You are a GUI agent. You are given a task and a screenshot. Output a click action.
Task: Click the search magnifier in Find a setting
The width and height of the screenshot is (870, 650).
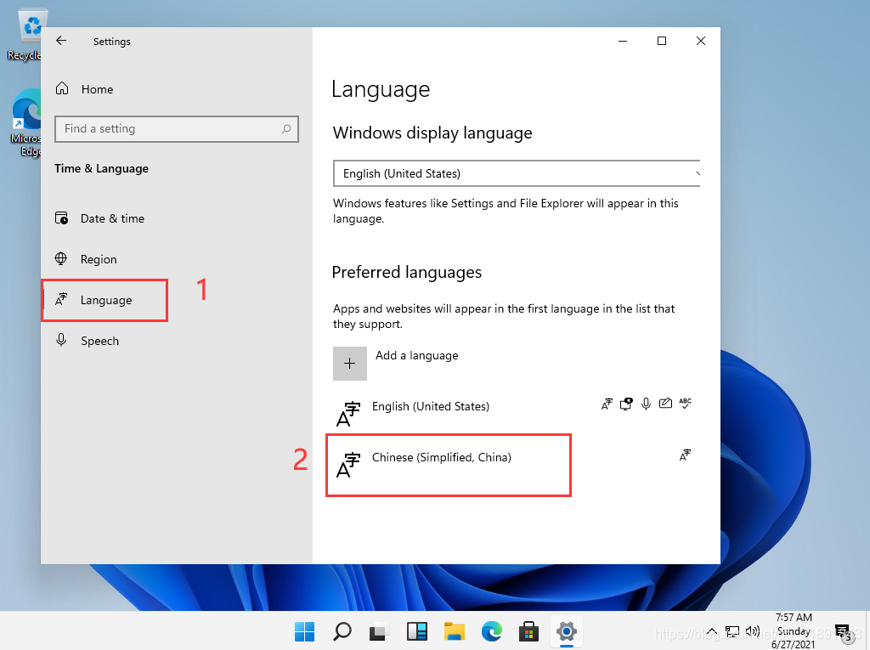[286, 129]
